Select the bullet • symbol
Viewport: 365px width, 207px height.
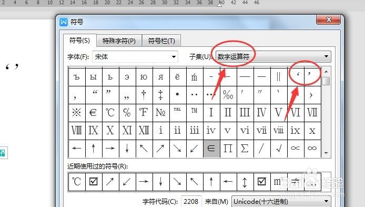tap(177, 95)
